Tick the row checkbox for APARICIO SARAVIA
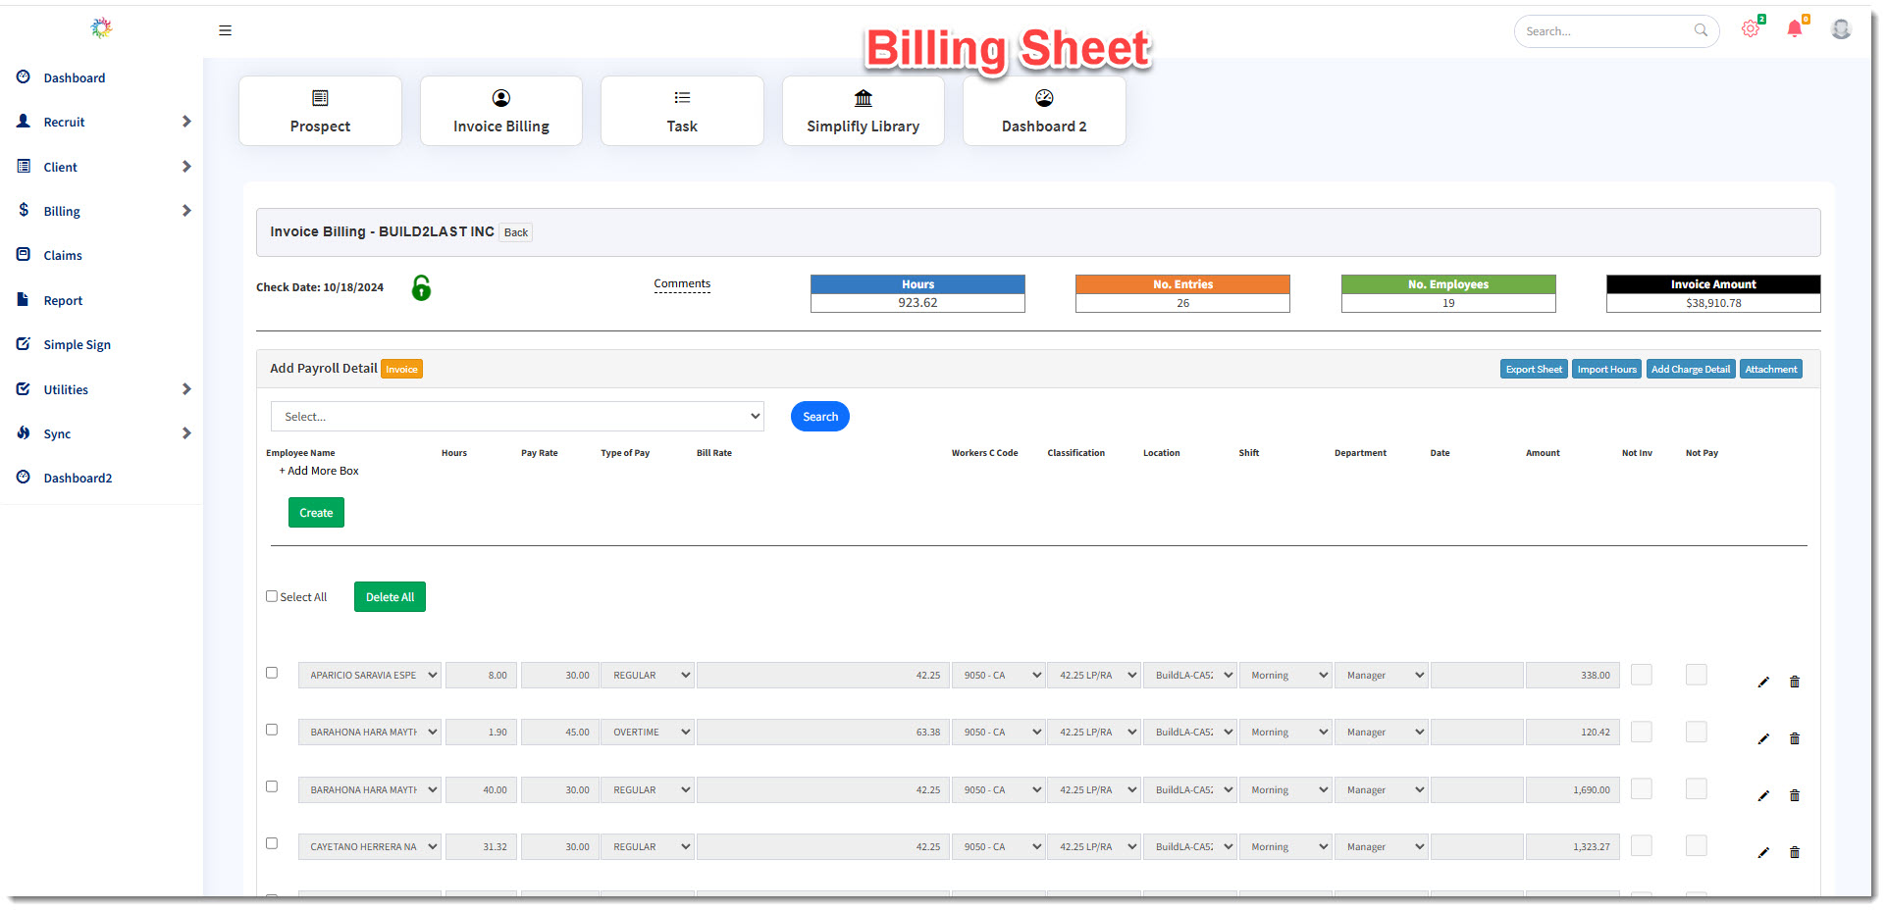The width and height of the screenshot is (1886, 911). point(272,673)
